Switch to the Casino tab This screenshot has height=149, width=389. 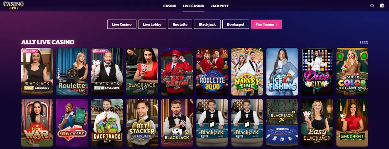coord(170,6)
